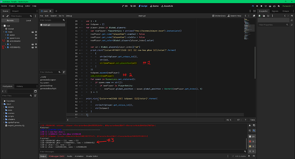
Task: Select the Local scene tree button
Action: click(28, 21)
